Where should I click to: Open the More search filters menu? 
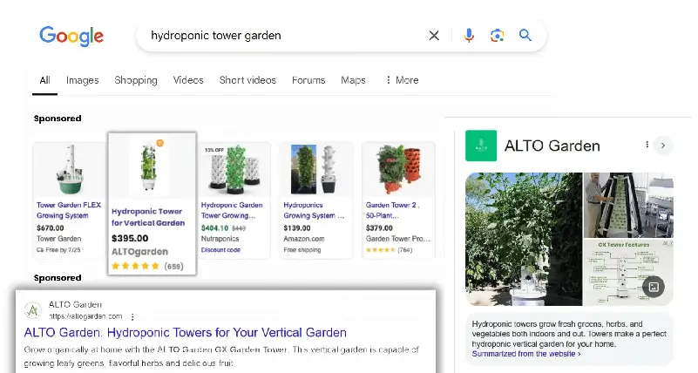pyautogui.click(x=402, y=80)
